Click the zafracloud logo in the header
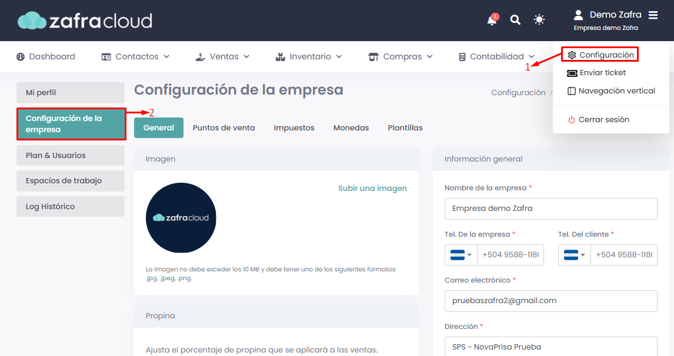The width and height of the screenshot is (674, 356). pos(85,21)
